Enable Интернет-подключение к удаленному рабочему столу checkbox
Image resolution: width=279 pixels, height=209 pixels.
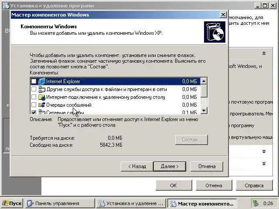click(34, 97)
